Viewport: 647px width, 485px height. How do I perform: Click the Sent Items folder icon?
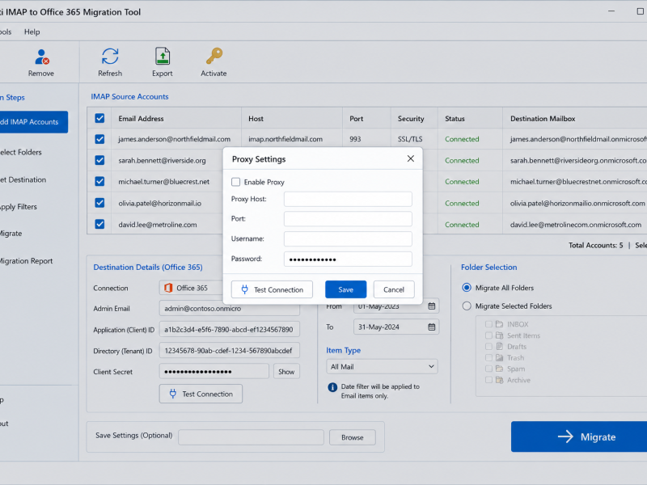click(x=499, y=335)
